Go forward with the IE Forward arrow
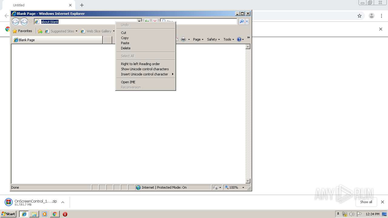The width and height of the screenshot is (388, 218). pos(24,21)
